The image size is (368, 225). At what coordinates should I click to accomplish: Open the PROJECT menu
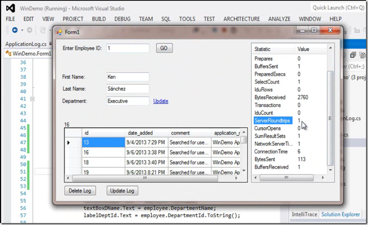point(73,19)
